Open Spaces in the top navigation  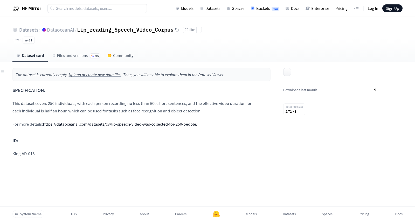[x=236, y=8]
